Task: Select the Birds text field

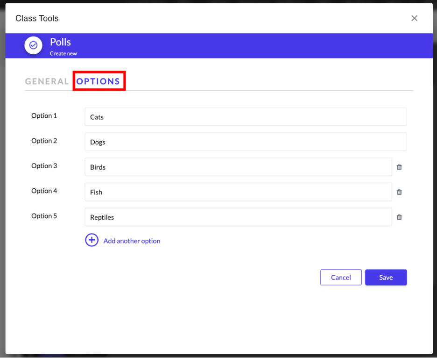Action: point(238,167)
